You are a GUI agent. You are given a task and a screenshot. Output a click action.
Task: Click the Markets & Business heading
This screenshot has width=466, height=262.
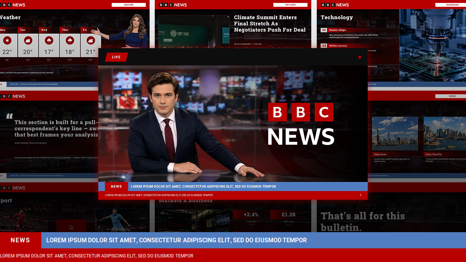(x=186, y=201)
